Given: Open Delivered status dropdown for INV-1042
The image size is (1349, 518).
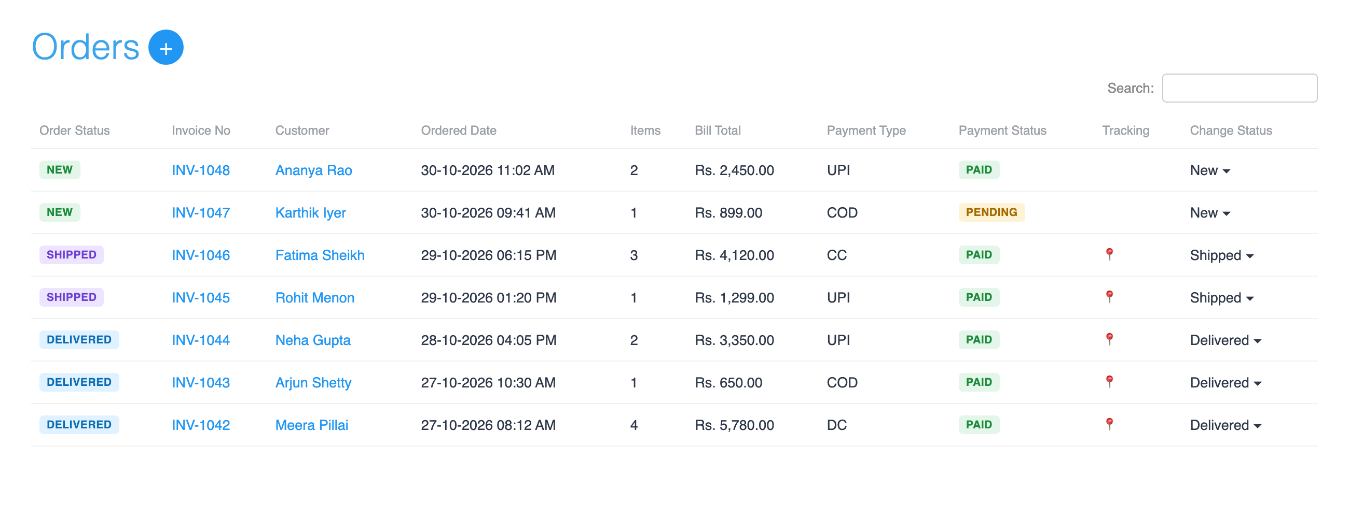Looking at the screenshot, I should point(1226,425).
